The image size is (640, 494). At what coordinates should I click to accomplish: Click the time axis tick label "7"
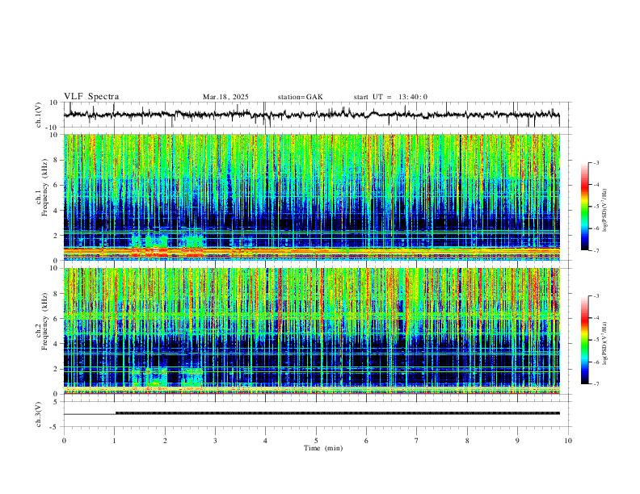(x=417, y=441)
